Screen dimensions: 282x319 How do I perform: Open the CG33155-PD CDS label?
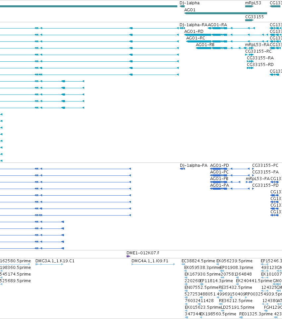[x=265, y=185]
